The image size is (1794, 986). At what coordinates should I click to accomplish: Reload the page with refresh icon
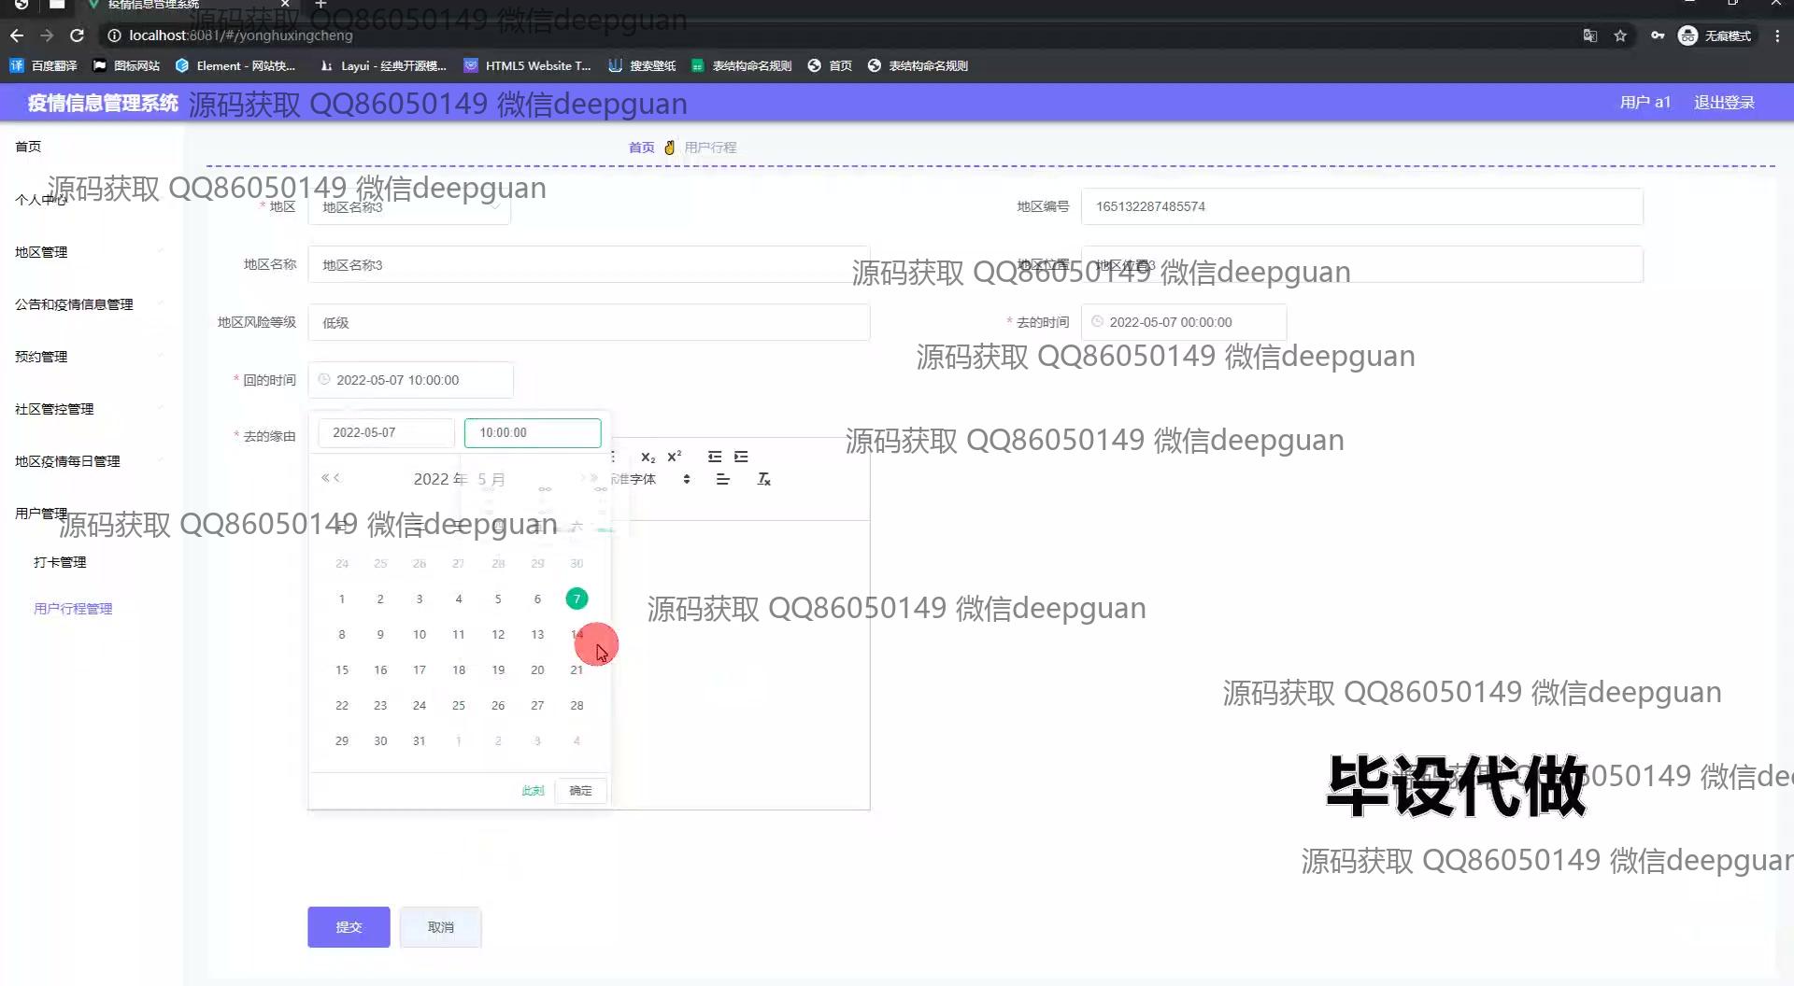pyautogui.click(x=78, y=35)
